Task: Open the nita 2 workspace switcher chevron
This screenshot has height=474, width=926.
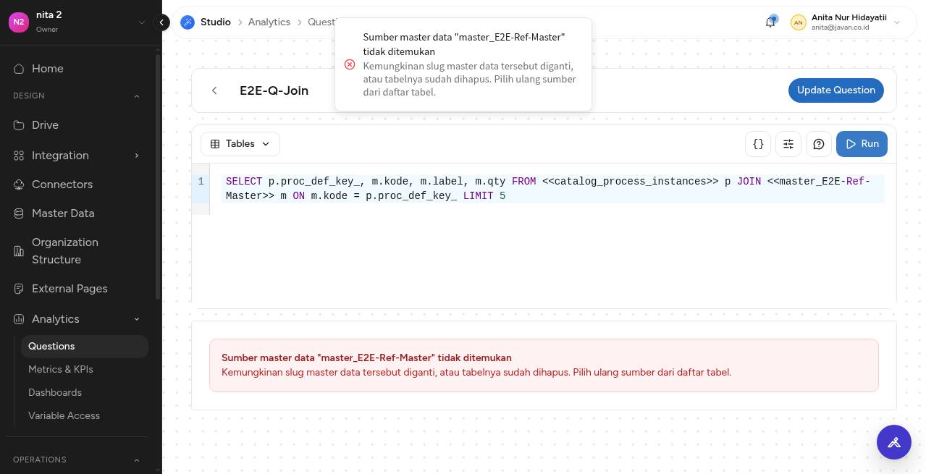Action: point(142,22)
